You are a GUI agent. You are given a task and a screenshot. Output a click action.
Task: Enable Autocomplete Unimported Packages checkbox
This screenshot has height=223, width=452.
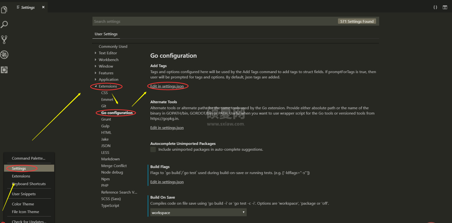[153, 149]
